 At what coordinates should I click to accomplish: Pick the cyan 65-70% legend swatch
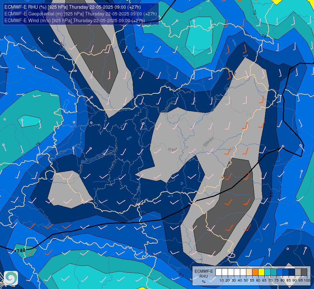[267, 272]
